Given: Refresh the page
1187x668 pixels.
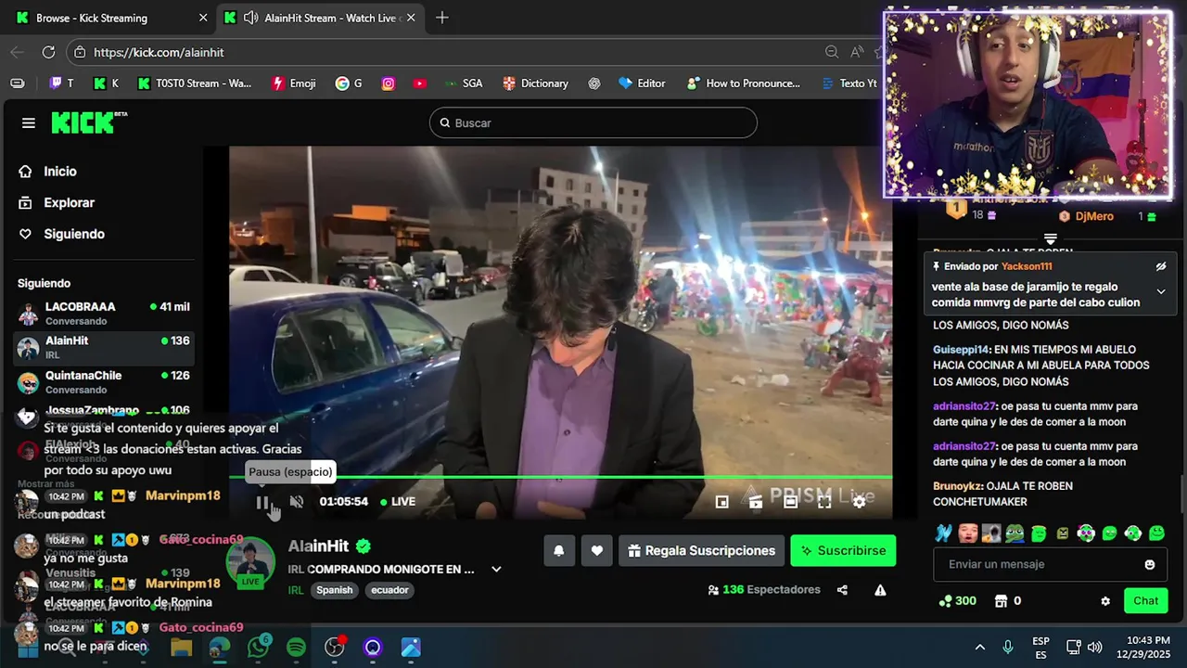Looking at the screenshot, I should (x=48, y=52).
